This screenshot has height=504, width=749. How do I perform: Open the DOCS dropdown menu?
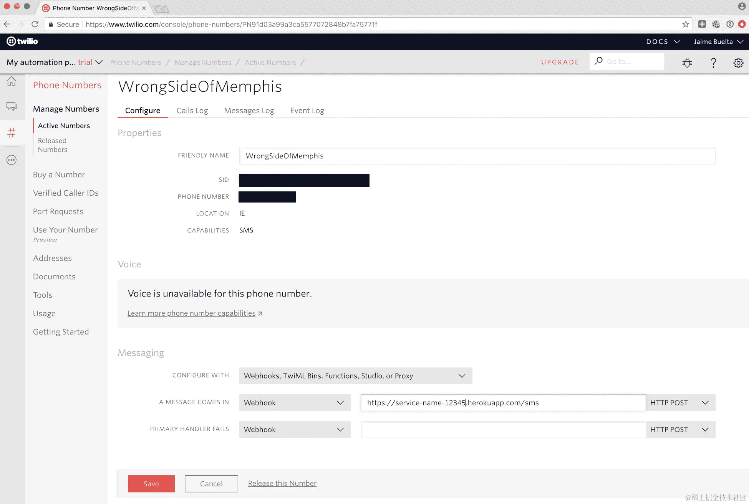click(663, 41)
